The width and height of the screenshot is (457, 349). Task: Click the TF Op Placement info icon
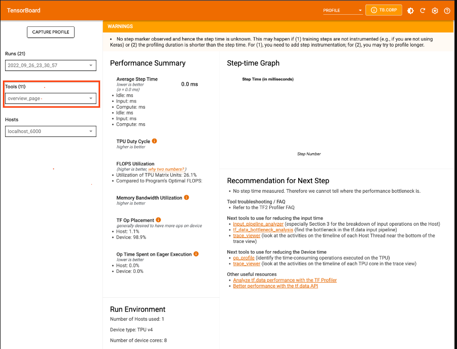click(158, 220)
